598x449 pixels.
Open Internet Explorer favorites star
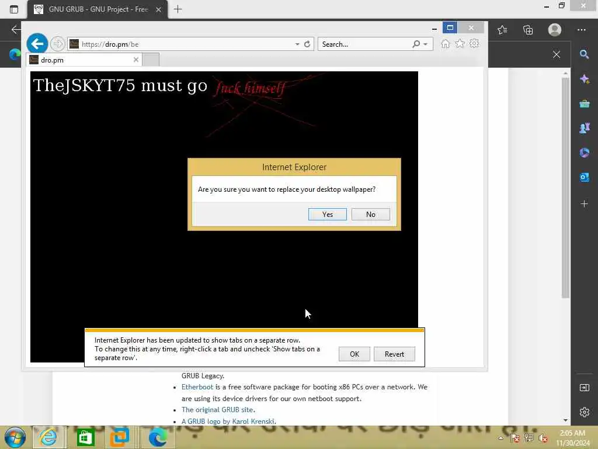pyautogui.click(x=460, y=43)
